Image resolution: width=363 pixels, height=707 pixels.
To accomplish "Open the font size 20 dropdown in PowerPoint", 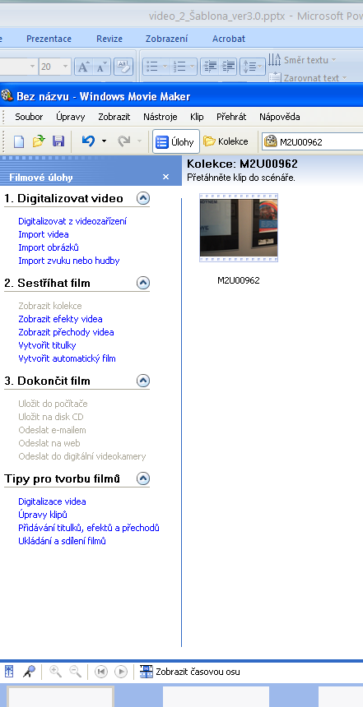I will pyautogui.click(x=66, y=67).
